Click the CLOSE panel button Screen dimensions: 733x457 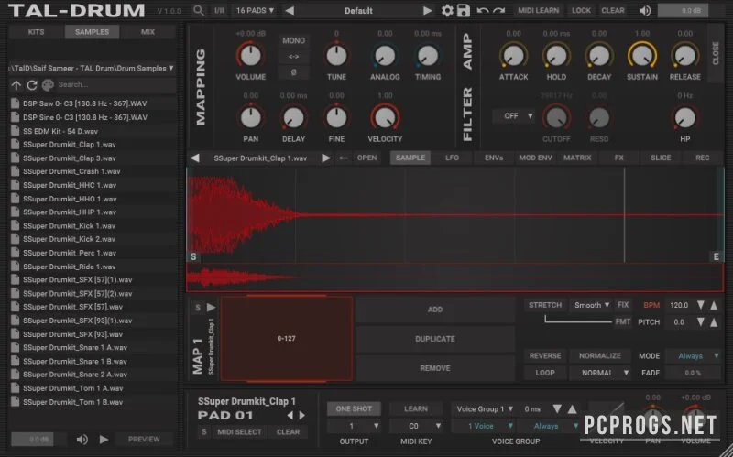[x=716, y=53]
